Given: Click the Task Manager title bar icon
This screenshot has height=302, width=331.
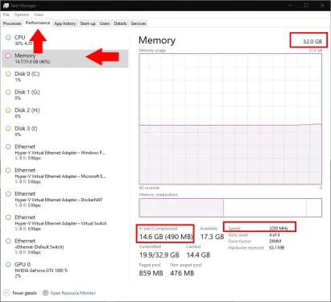Looking at the screenshot, I should pos(6,6).
